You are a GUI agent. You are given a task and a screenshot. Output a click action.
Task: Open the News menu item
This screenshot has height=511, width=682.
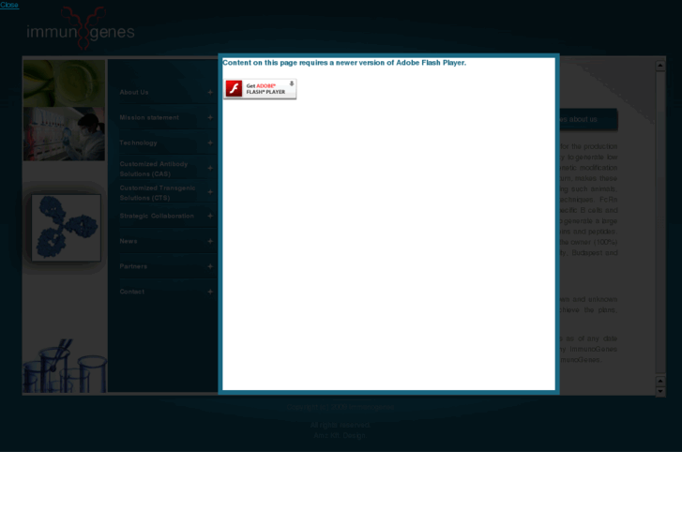(x=129, y=241)
